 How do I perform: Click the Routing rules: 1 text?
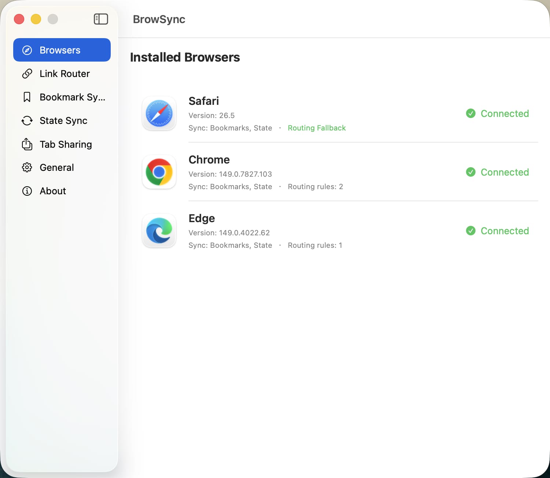click(x=315, y=245)
